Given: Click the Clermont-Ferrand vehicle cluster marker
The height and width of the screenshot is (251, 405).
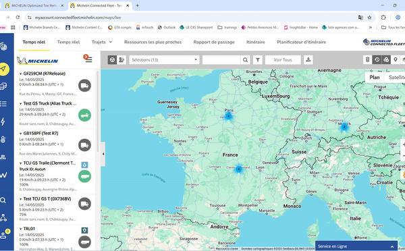Looking at the screenshot, I should (x=239, y=169).
